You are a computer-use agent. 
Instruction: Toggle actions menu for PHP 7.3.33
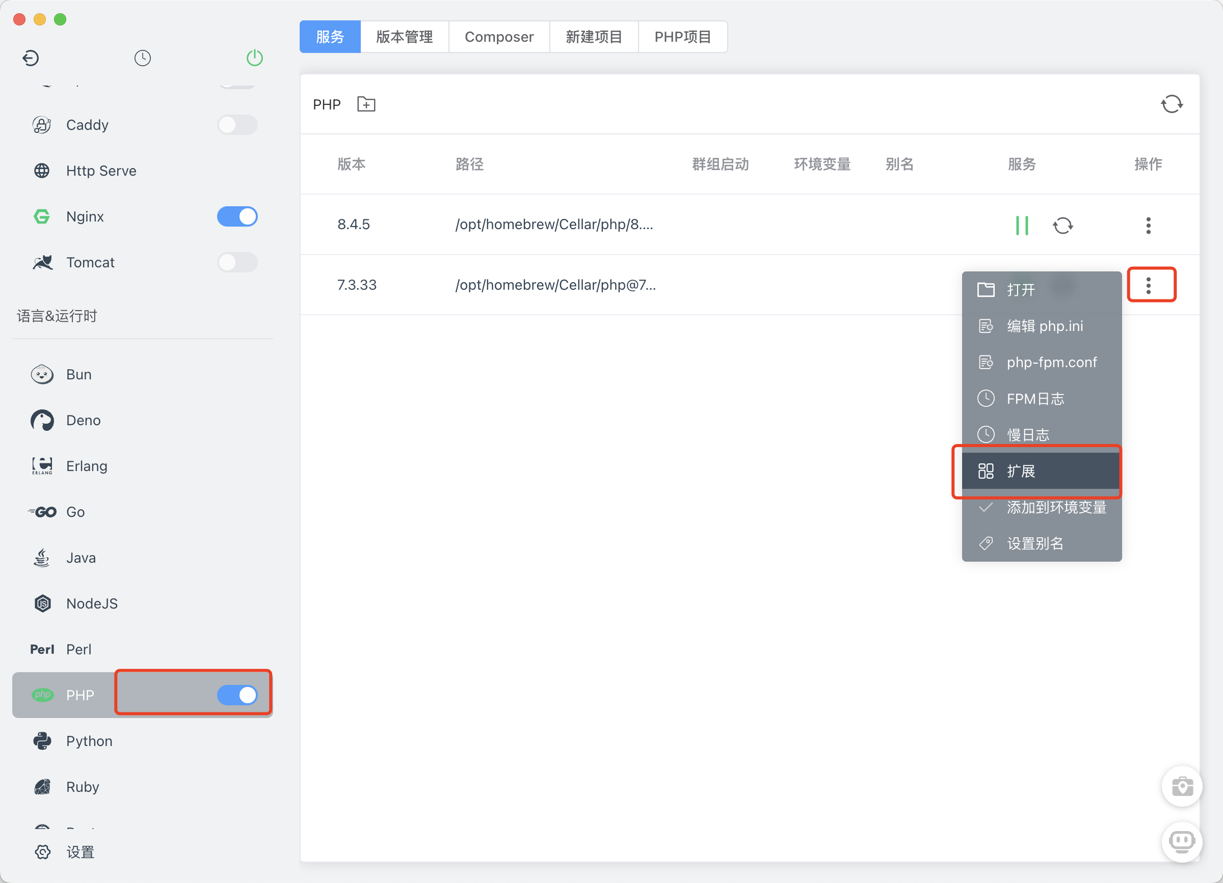1148,285
